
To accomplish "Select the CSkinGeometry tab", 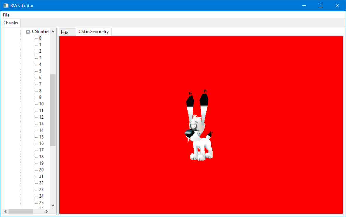I will (x=94, y=32).
